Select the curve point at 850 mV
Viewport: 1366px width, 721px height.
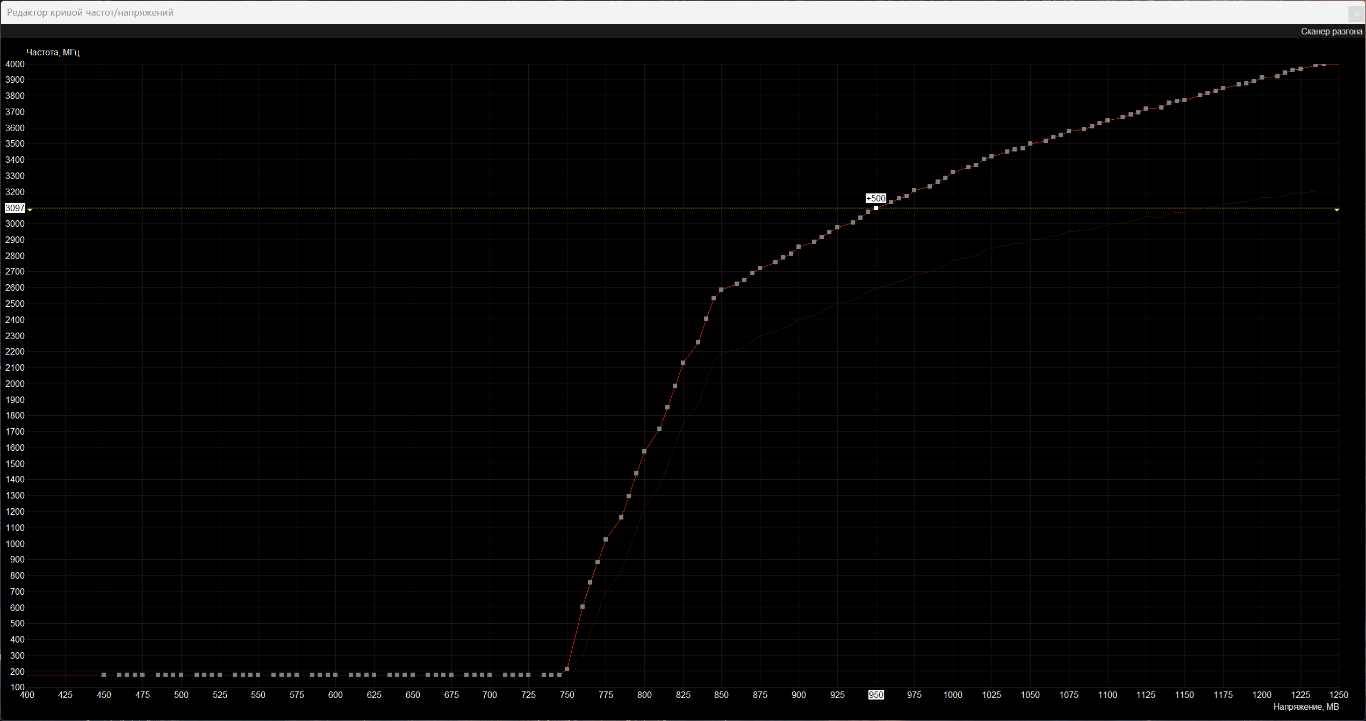721,290
